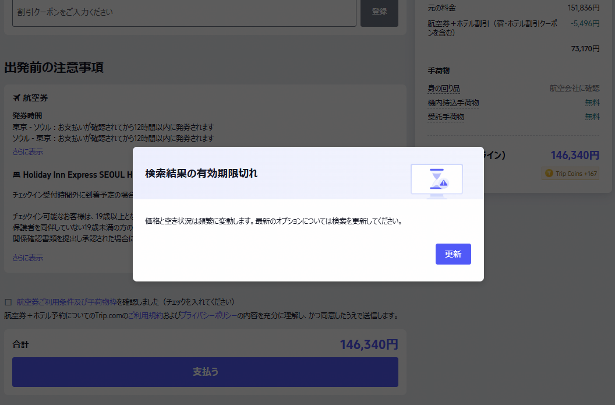Image resolution: width=615 pixels, height=405 pixels.
Task: Click the hourglass illustration in the expiry dialog
Action: coord(437,181)
